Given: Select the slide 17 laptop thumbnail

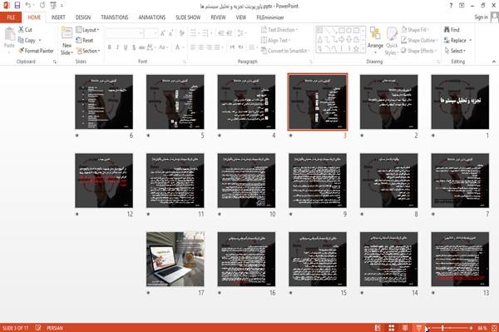Looking at the screenshot, I should 175,259.
